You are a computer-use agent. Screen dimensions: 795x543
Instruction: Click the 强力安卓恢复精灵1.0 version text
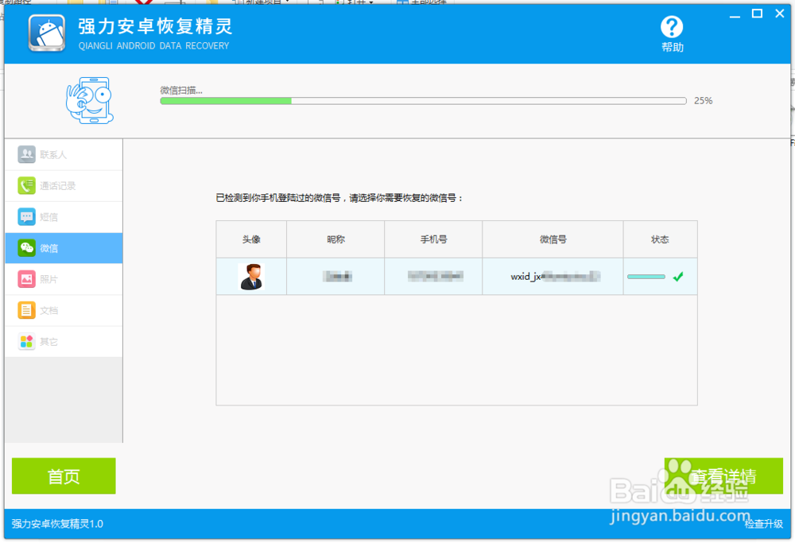pyautogui.click(x=57, y=524)
